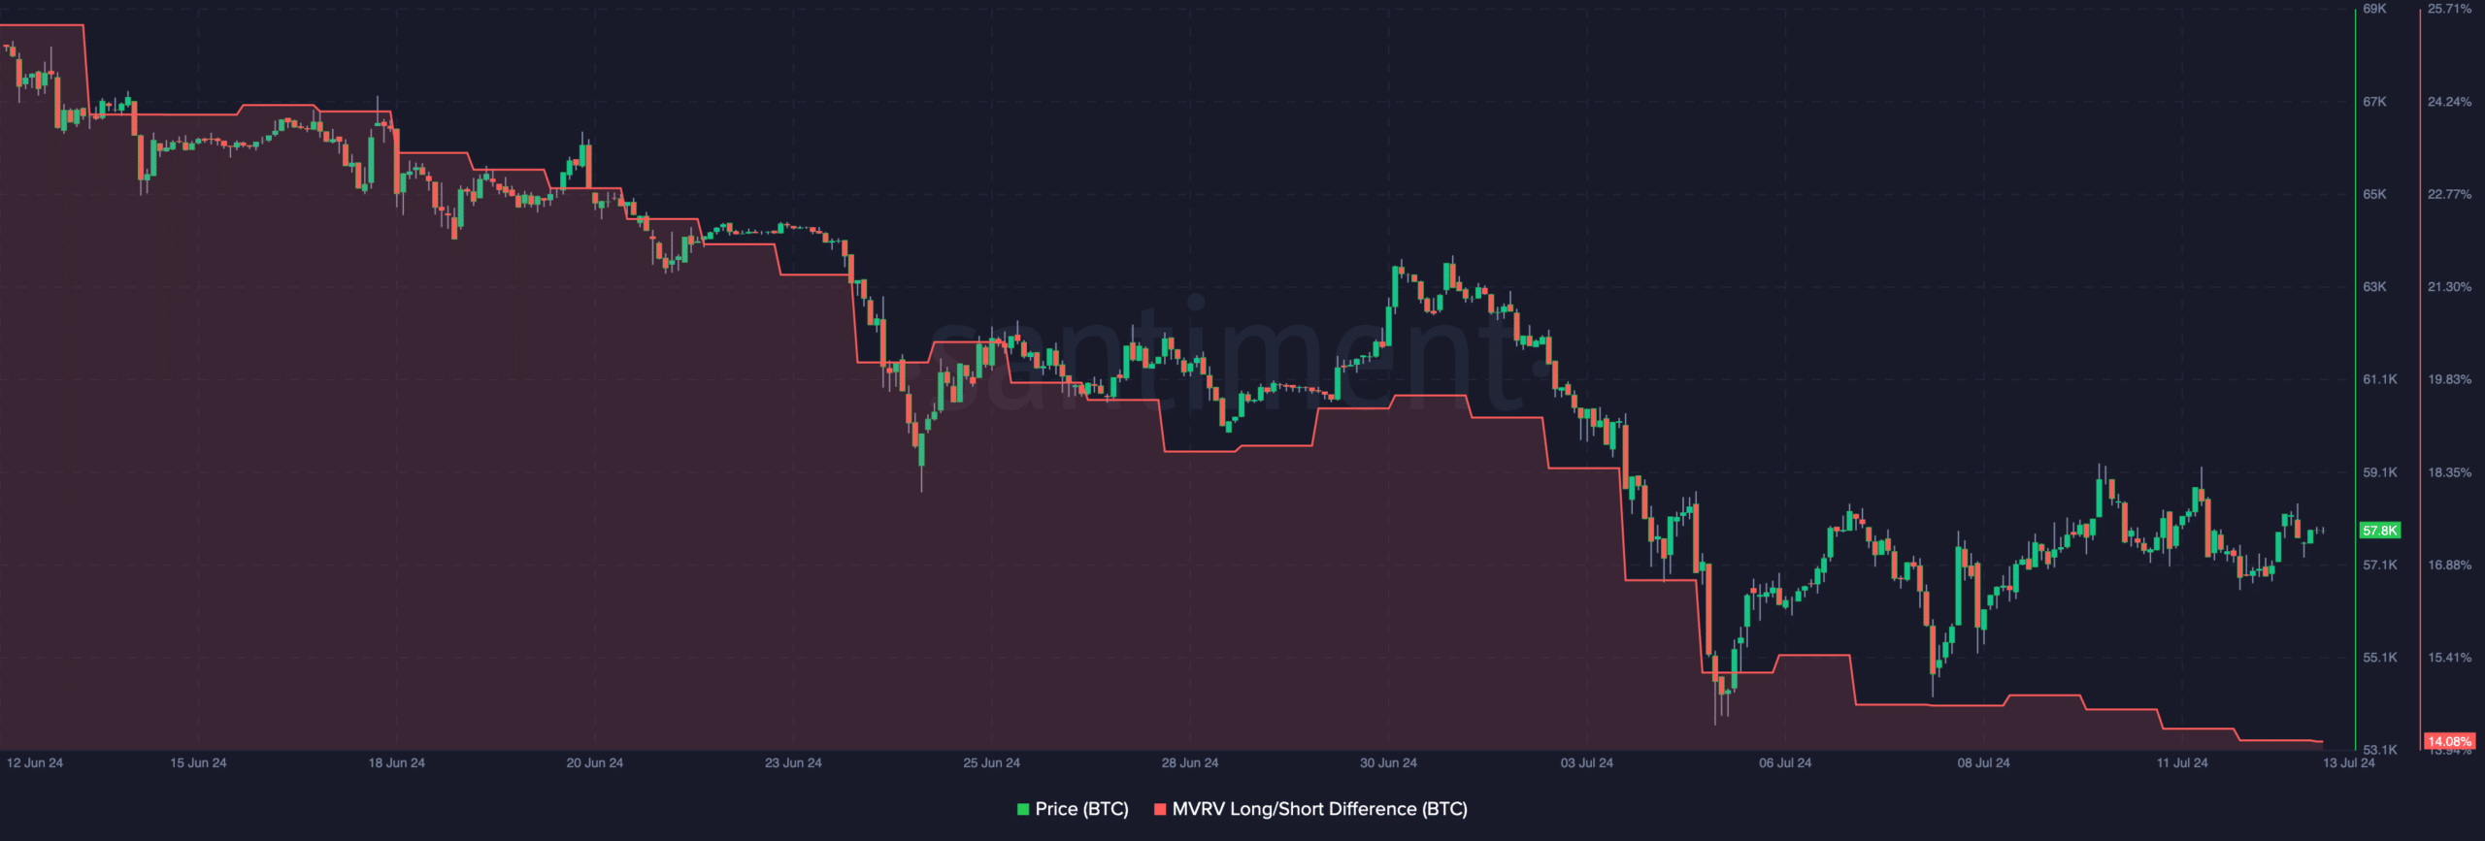Click the 19.83% MVRV axis label
This screenshot has height=841, width=2485.
pos(2450,379)
